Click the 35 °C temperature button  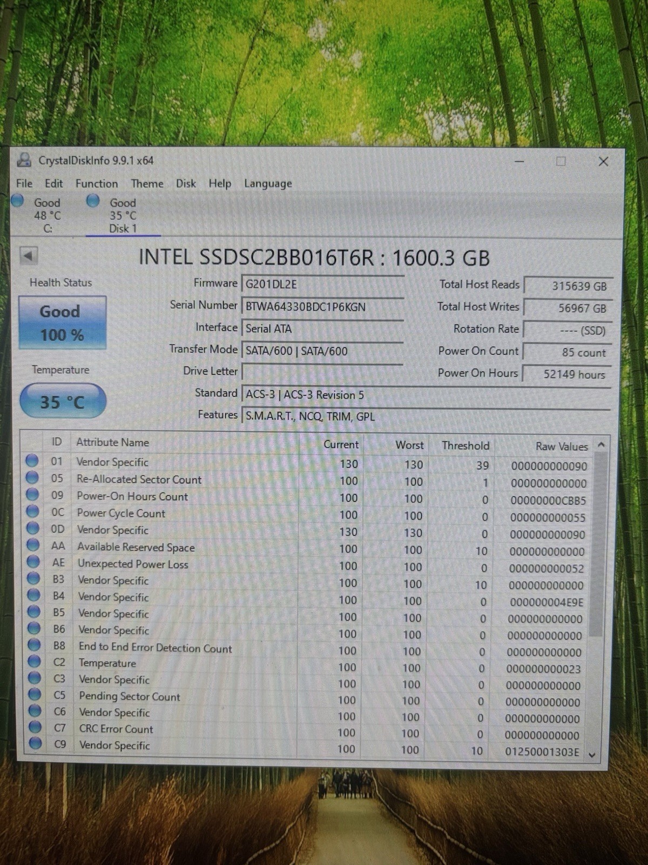[63, 401]
